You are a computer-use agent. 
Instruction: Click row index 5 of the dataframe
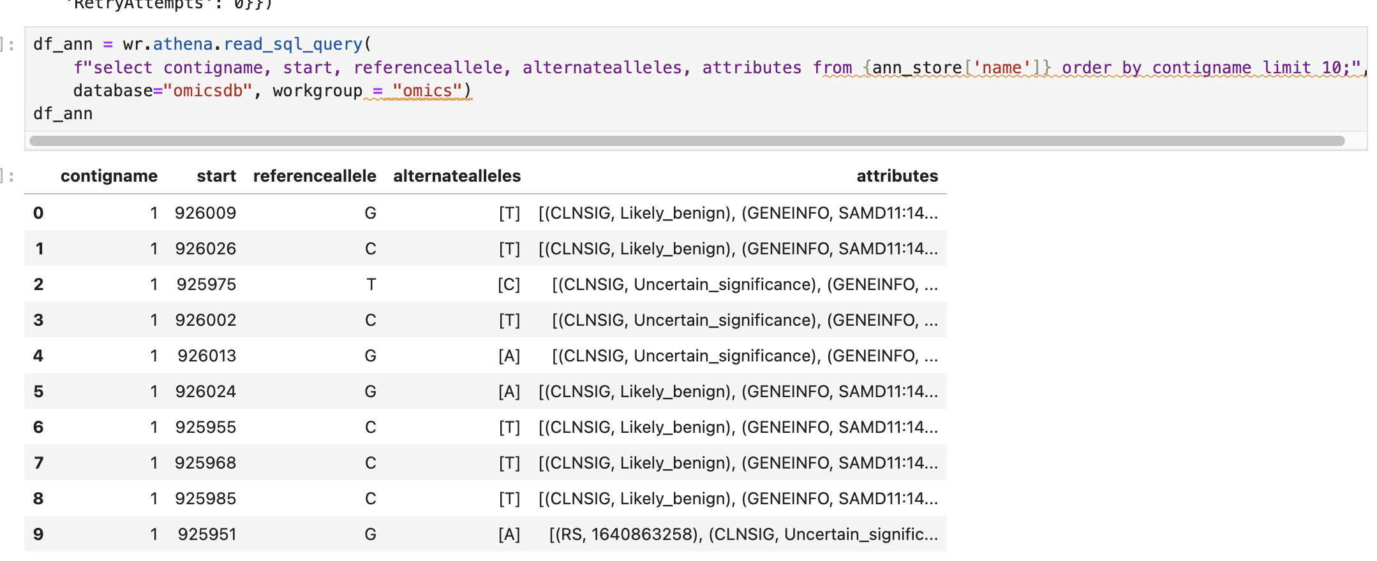[x=38, y=391]
